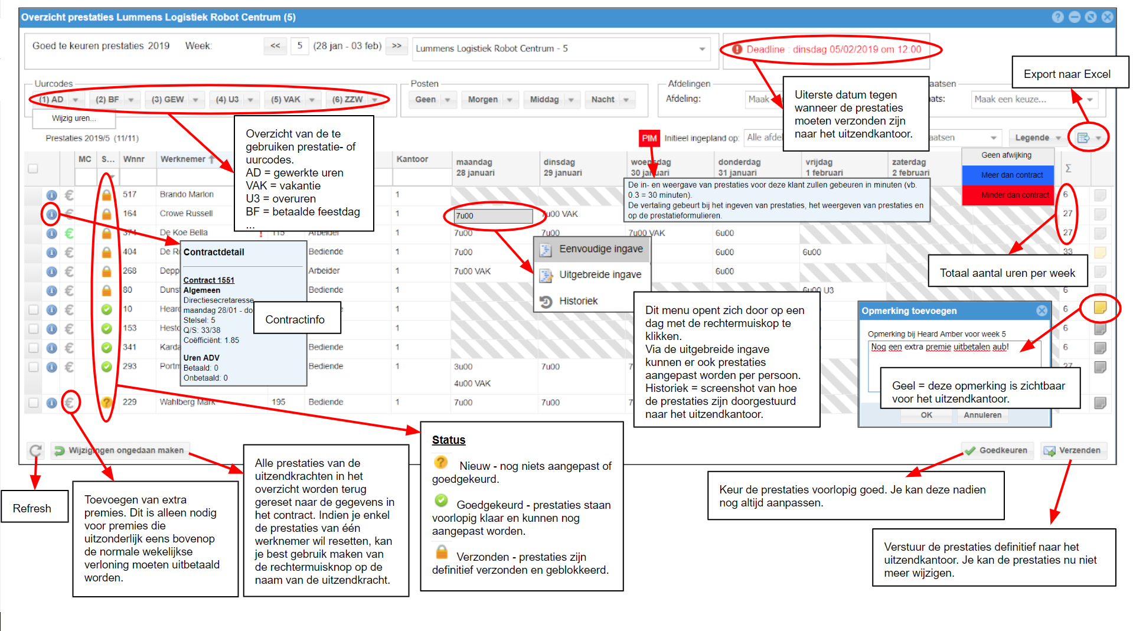
Task: Choose Uitgebreide ingave from context menu
Action: coord(592,274)
